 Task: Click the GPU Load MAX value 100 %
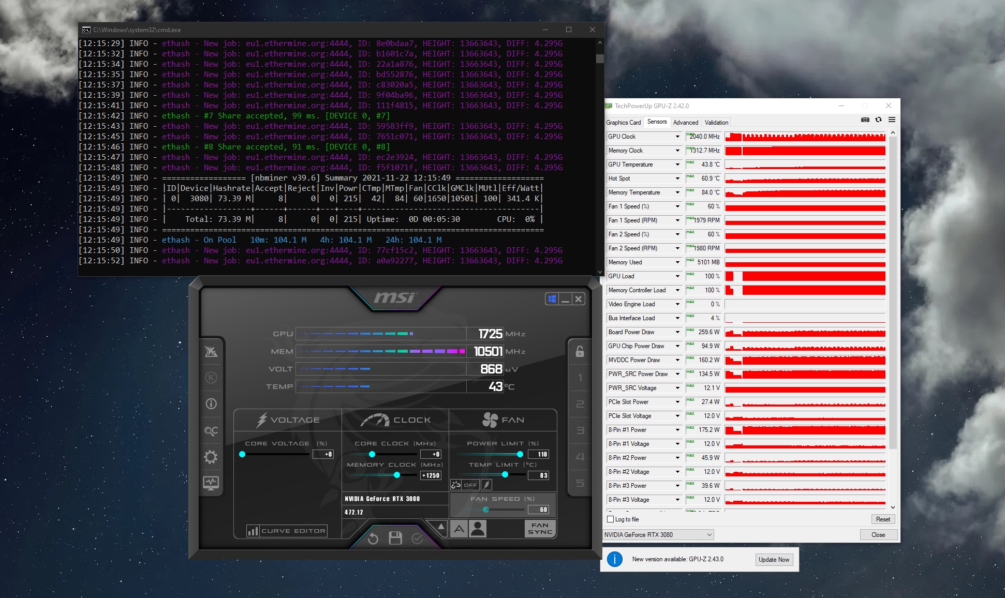point(703,276)
